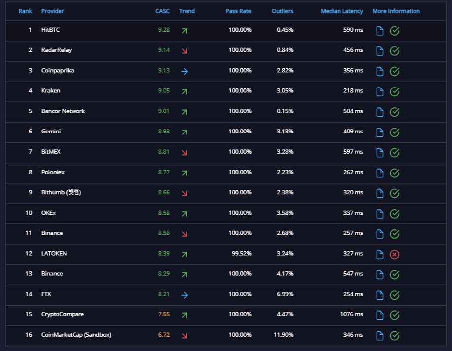Image resolution: width=452 pixels, height=351 pixels.
Task: Click the green check icon for Coinpaprika
Action: point(394,71)
